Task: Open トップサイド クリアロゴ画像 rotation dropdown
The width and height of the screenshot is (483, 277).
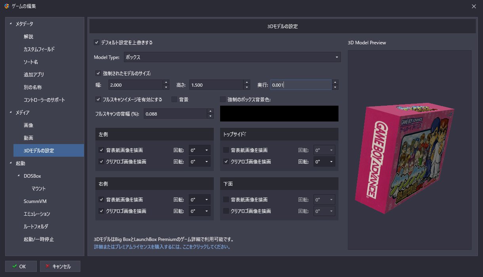Action: click(324, 161)
